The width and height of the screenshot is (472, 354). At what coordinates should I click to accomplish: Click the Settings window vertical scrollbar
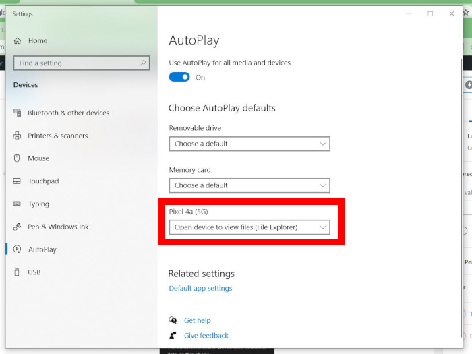(461, 199)
